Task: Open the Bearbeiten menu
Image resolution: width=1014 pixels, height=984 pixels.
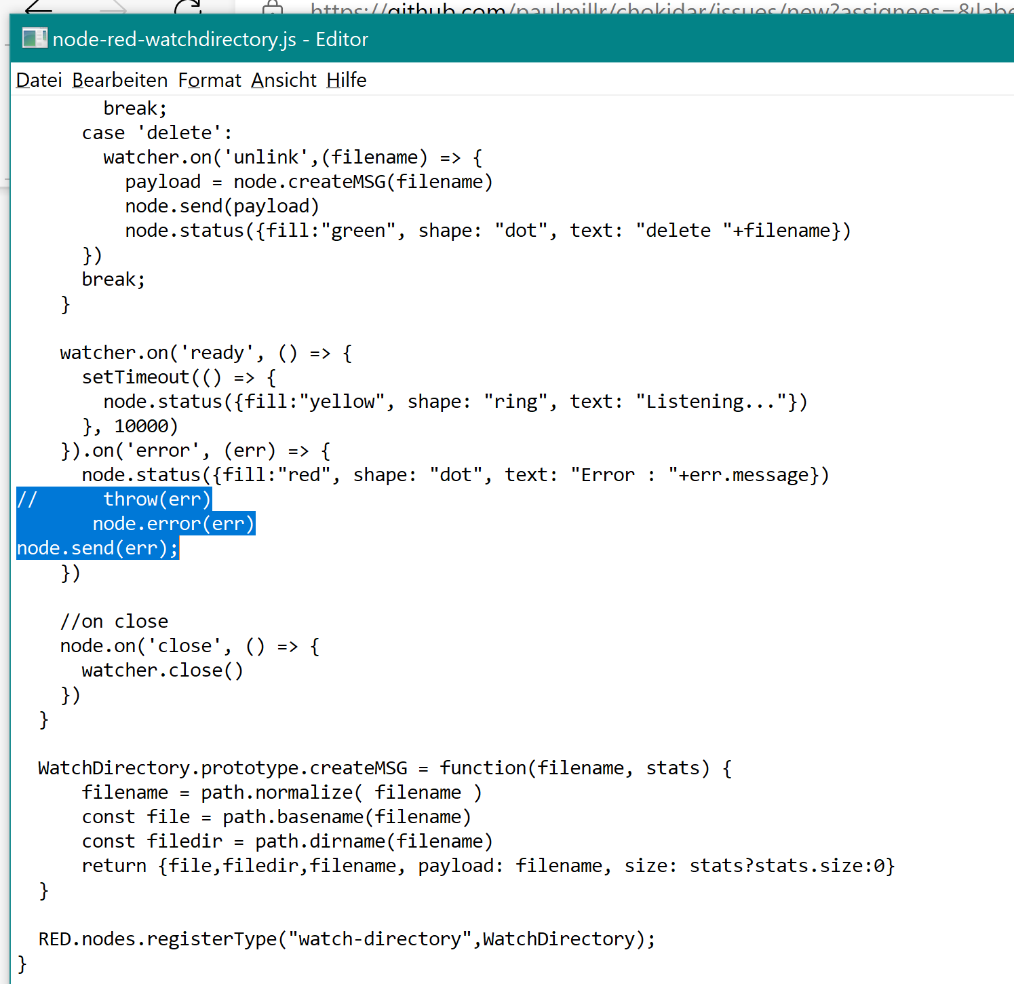Action: 119,79
